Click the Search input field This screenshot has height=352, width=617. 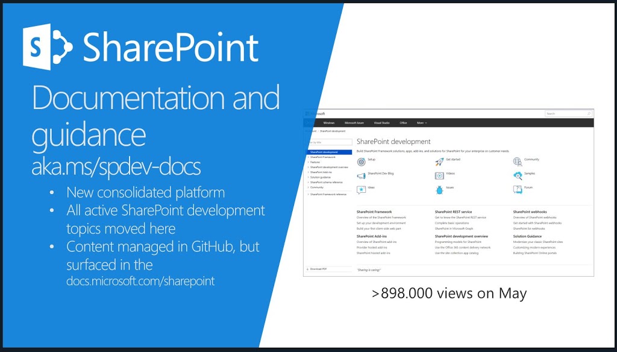point(569,114)
